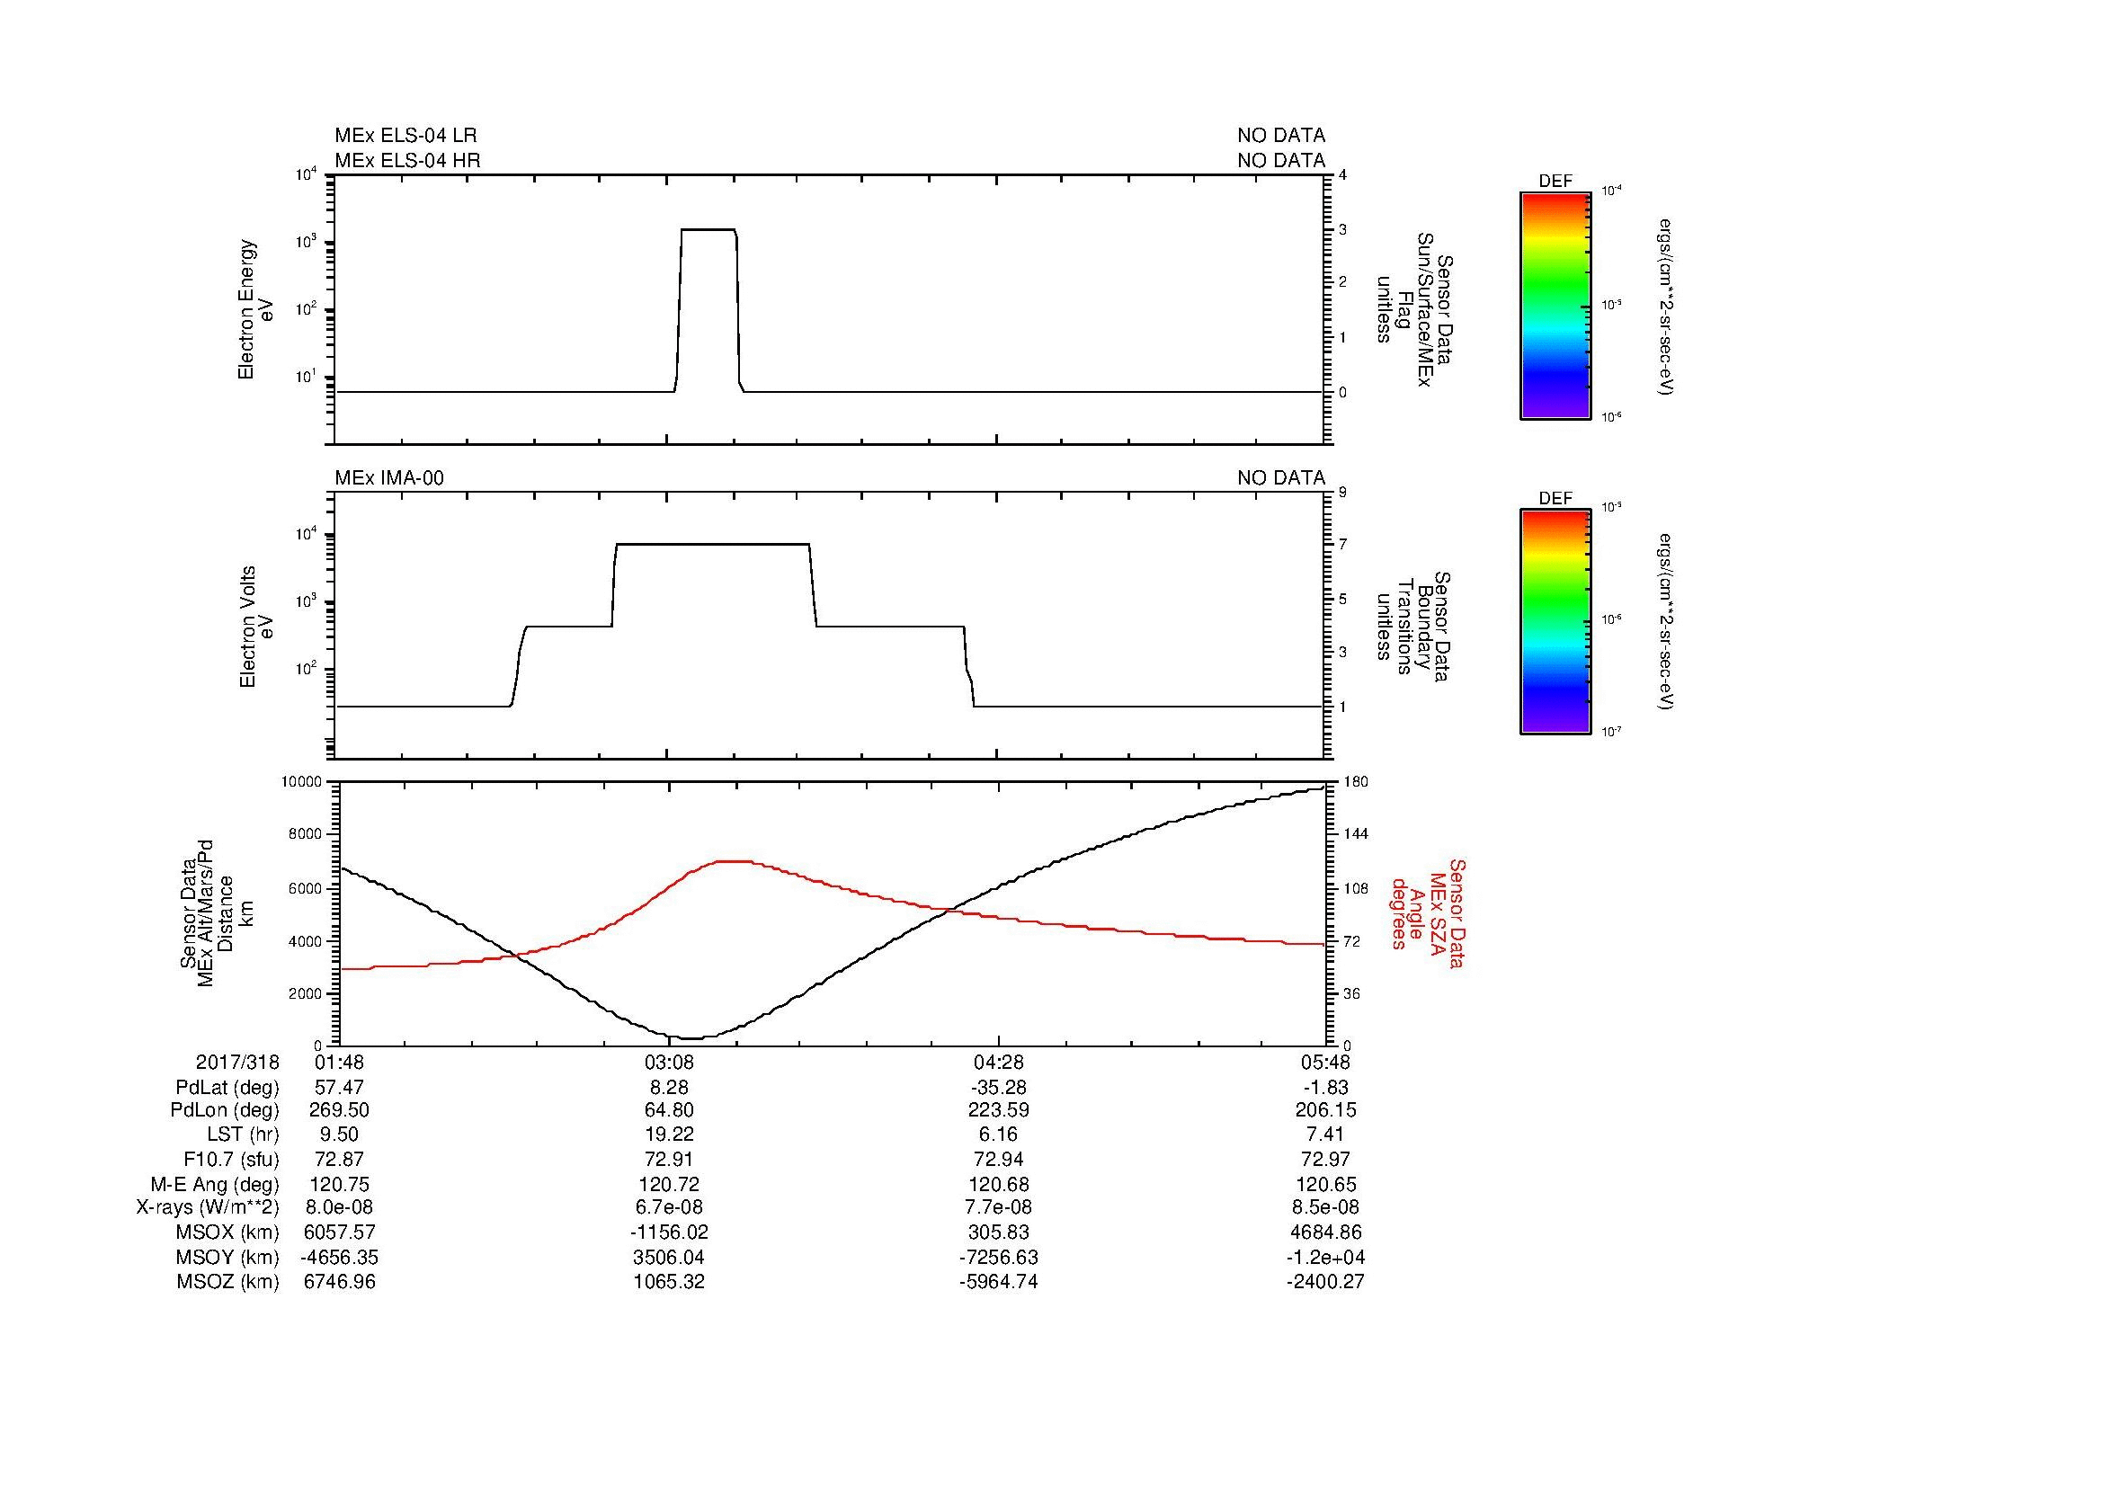Click the MSOZ value 6746.96
This screenshot has height=1486, width=2103.
[340, 1282]
